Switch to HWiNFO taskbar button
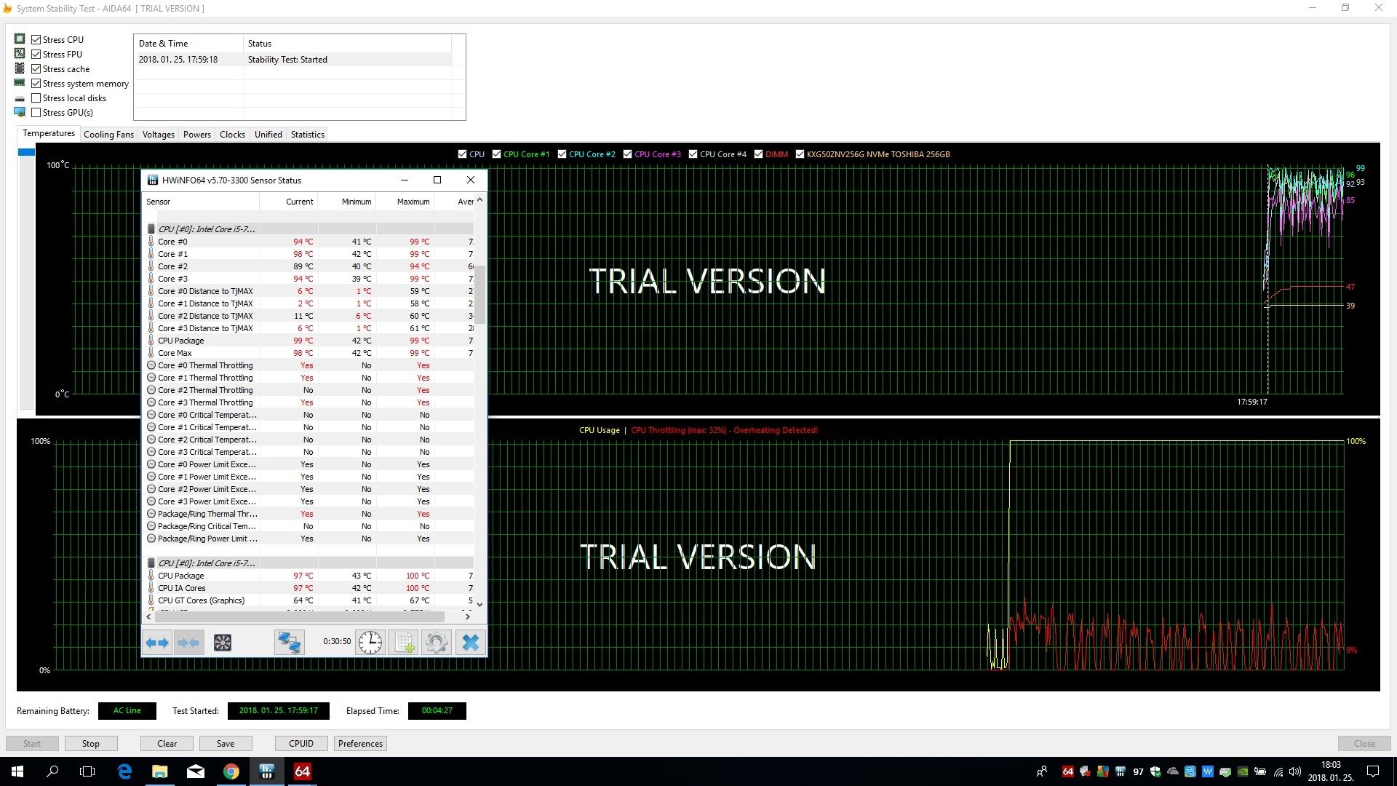 [x=267, y=771]
